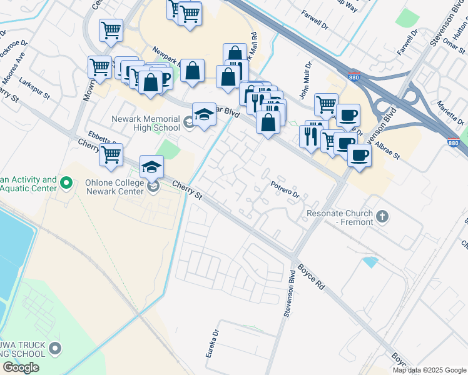
Task: Click the shopping cart marker above Cedar Blvd top-left
Action: tap(111, 31)
